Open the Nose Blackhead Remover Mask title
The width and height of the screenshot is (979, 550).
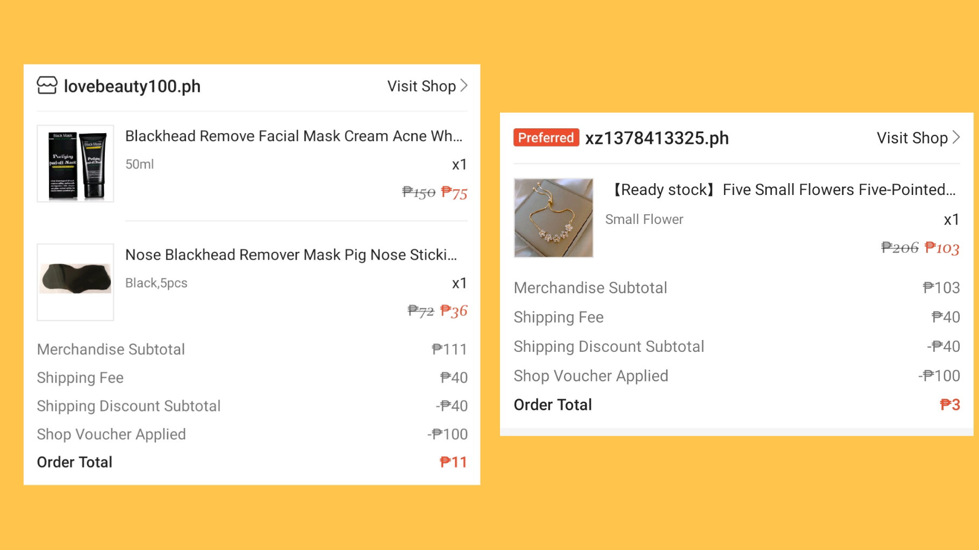point(291,255)
